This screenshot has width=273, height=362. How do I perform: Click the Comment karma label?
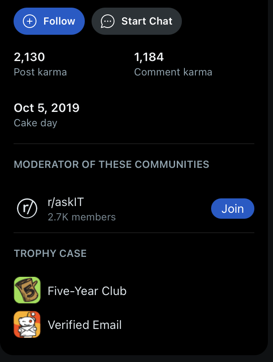tap(173, 72)
